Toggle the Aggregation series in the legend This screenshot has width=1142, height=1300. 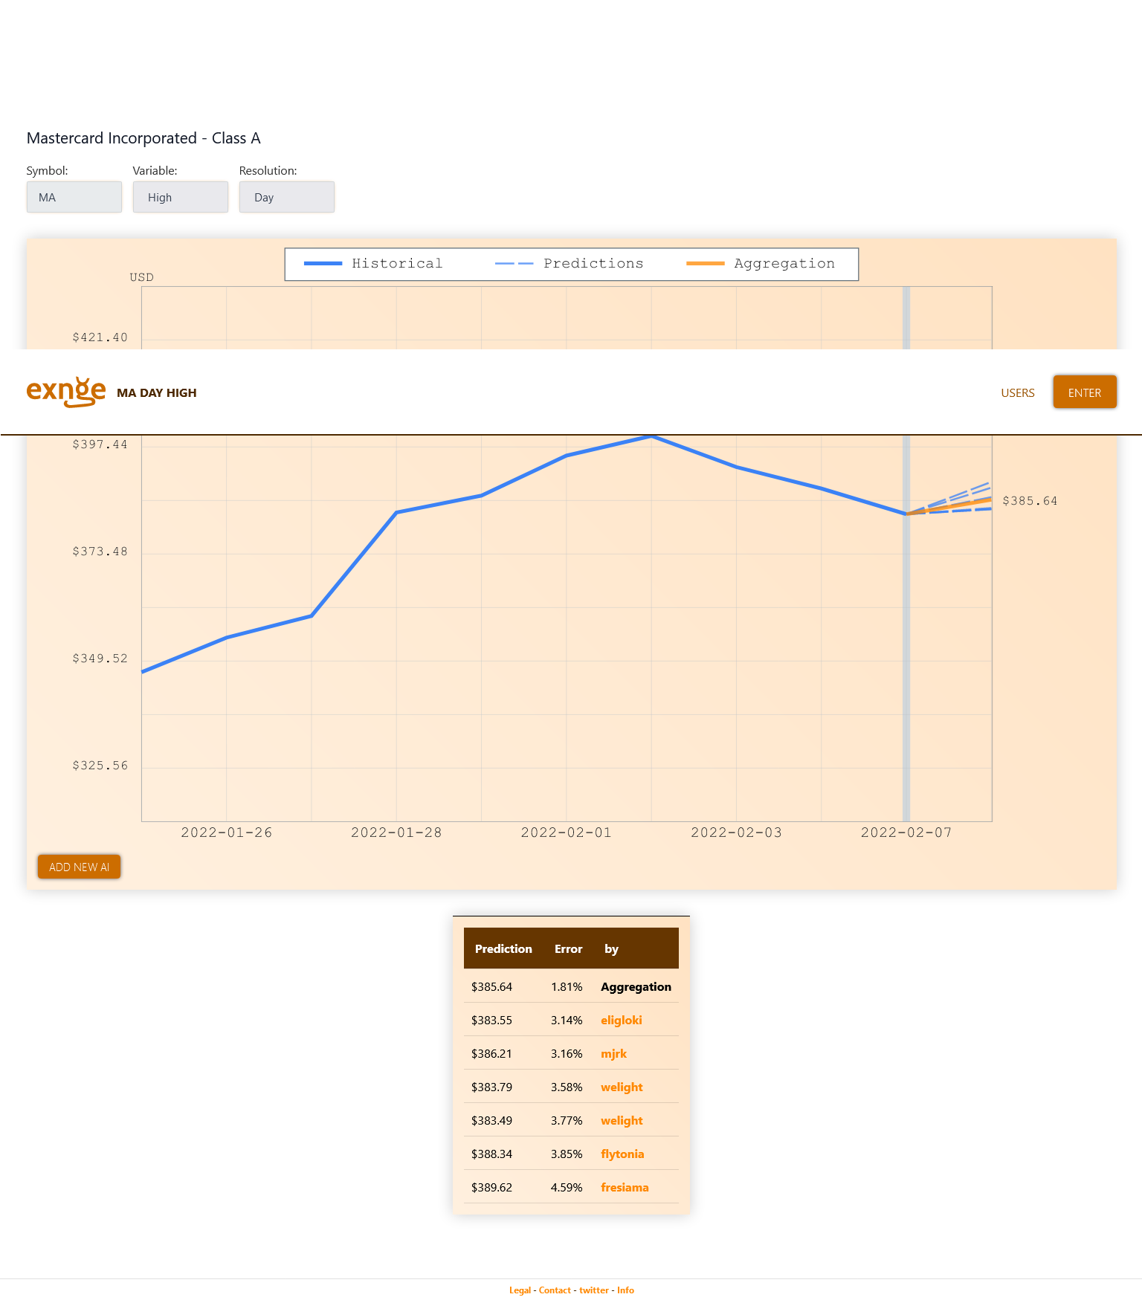[x=761, y=264]
